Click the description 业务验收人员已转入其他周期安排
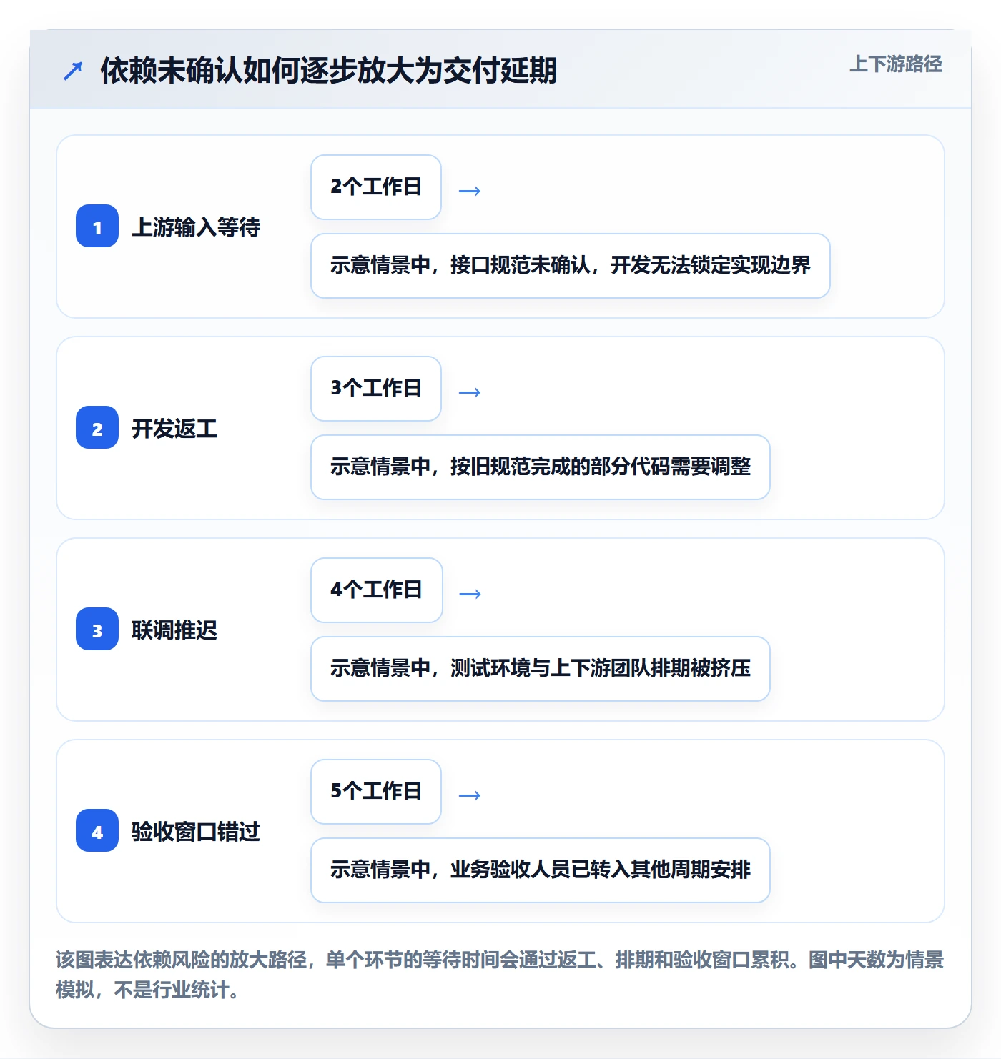 click(x=541, y=870)
